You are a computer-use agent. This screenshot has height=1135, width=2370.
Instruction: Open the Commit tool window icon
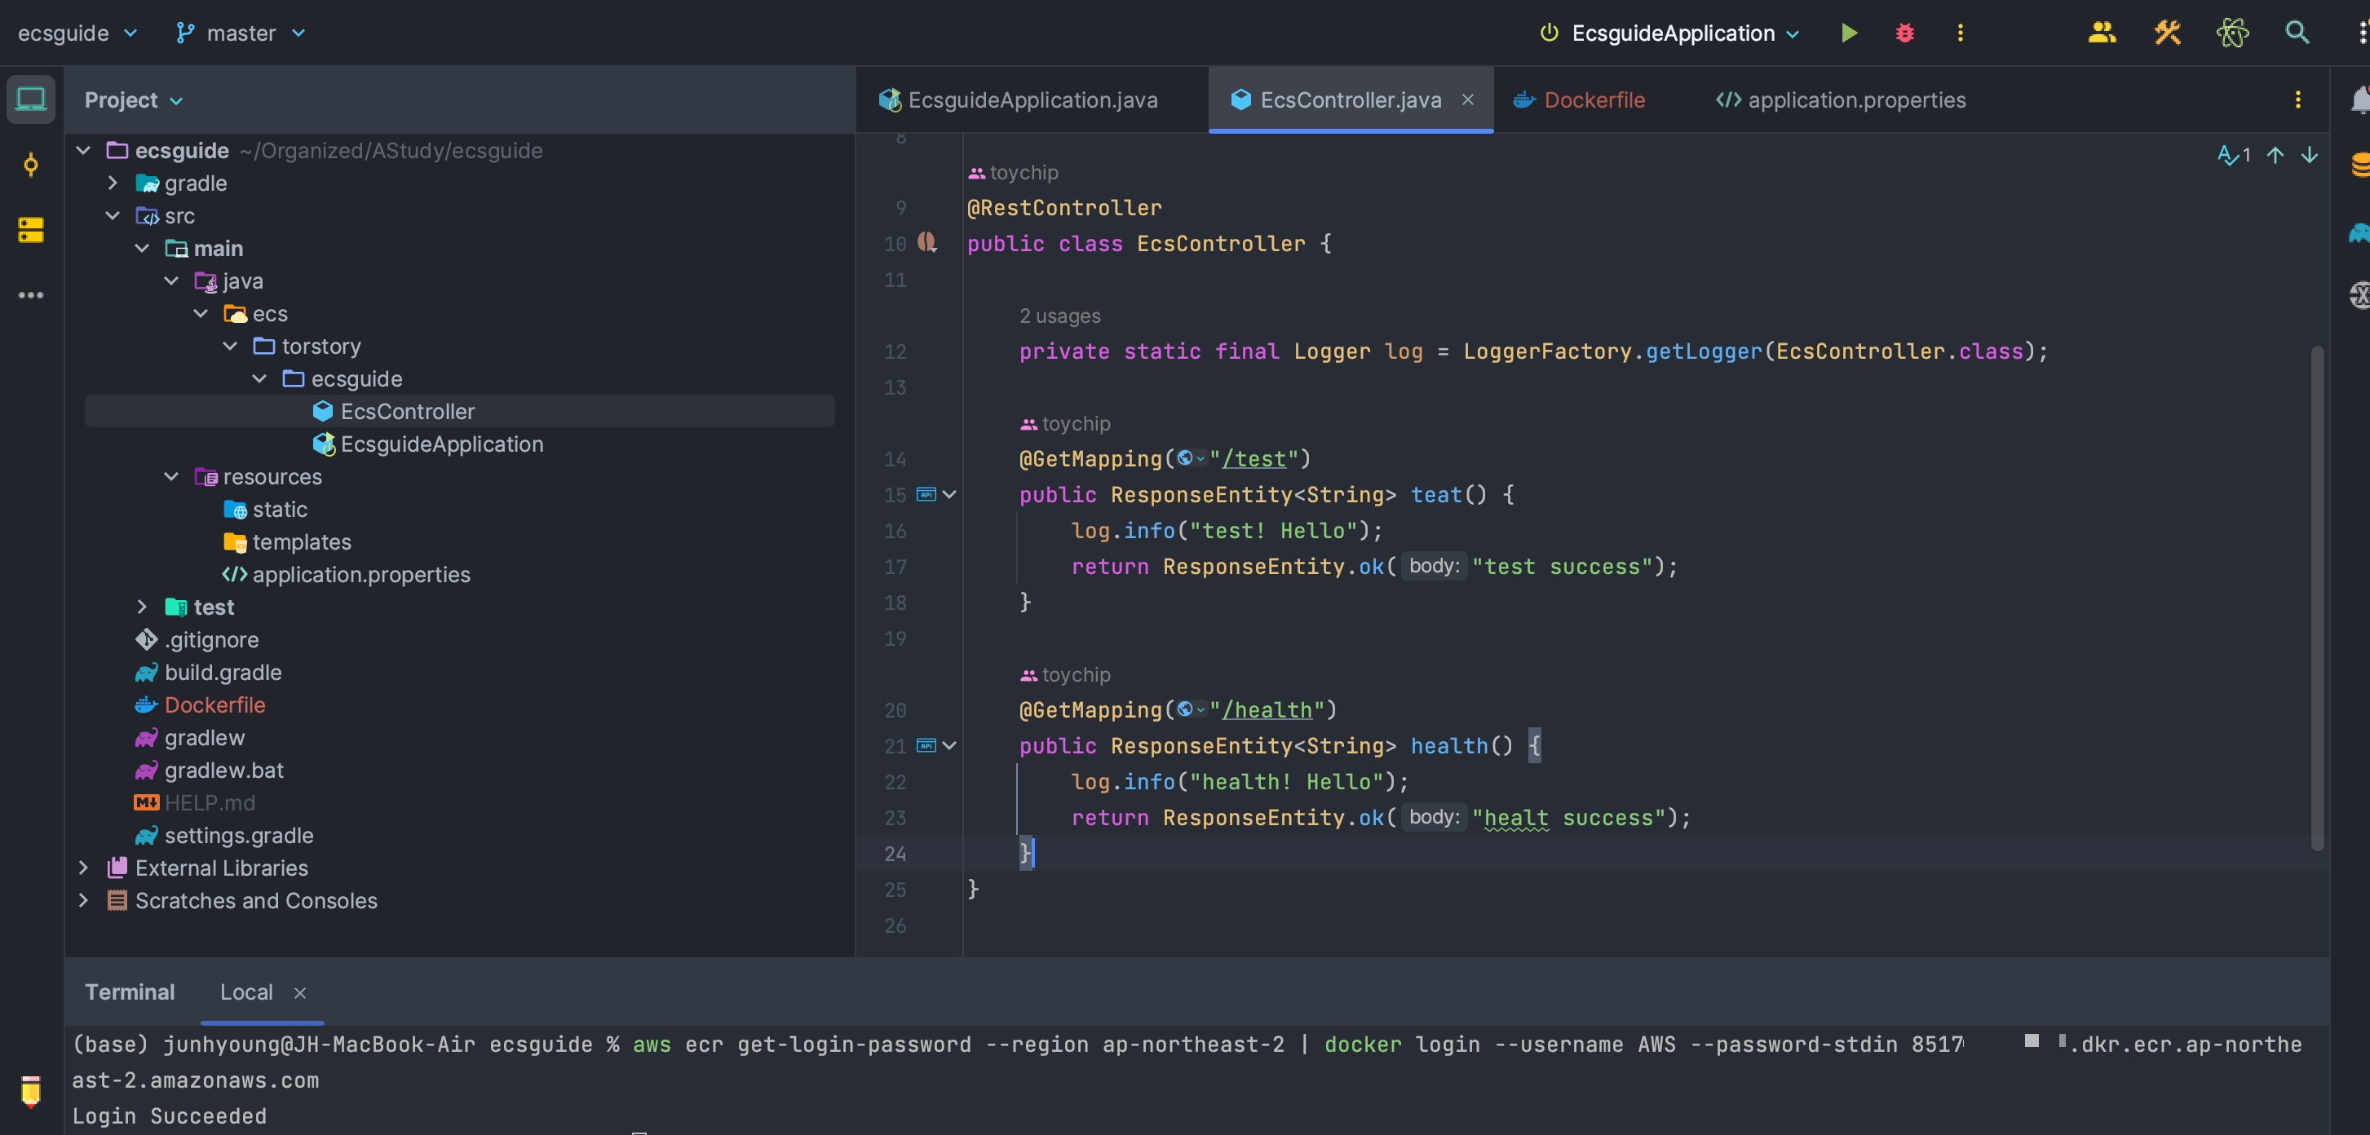point(30,166)
